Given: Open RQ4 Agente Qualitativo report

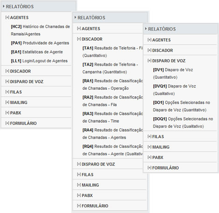Looking at the screenshot, I should click(x=113, y=150).
